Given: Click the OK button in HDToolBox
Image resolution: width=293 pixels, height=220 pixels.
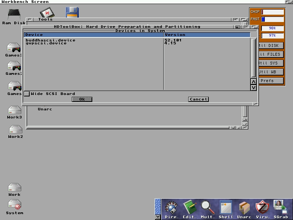Looking at the screenshot, I should pos(82,99).
